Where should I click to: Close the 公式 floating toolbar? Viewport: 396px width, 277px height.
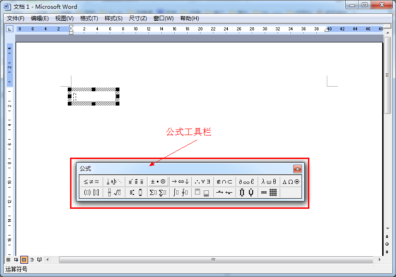(x=297, y=169)
